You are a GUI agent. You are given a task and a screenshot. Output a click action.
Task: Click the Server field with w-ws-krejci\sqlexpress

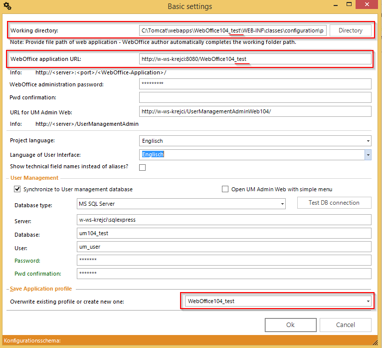[224, 220]
